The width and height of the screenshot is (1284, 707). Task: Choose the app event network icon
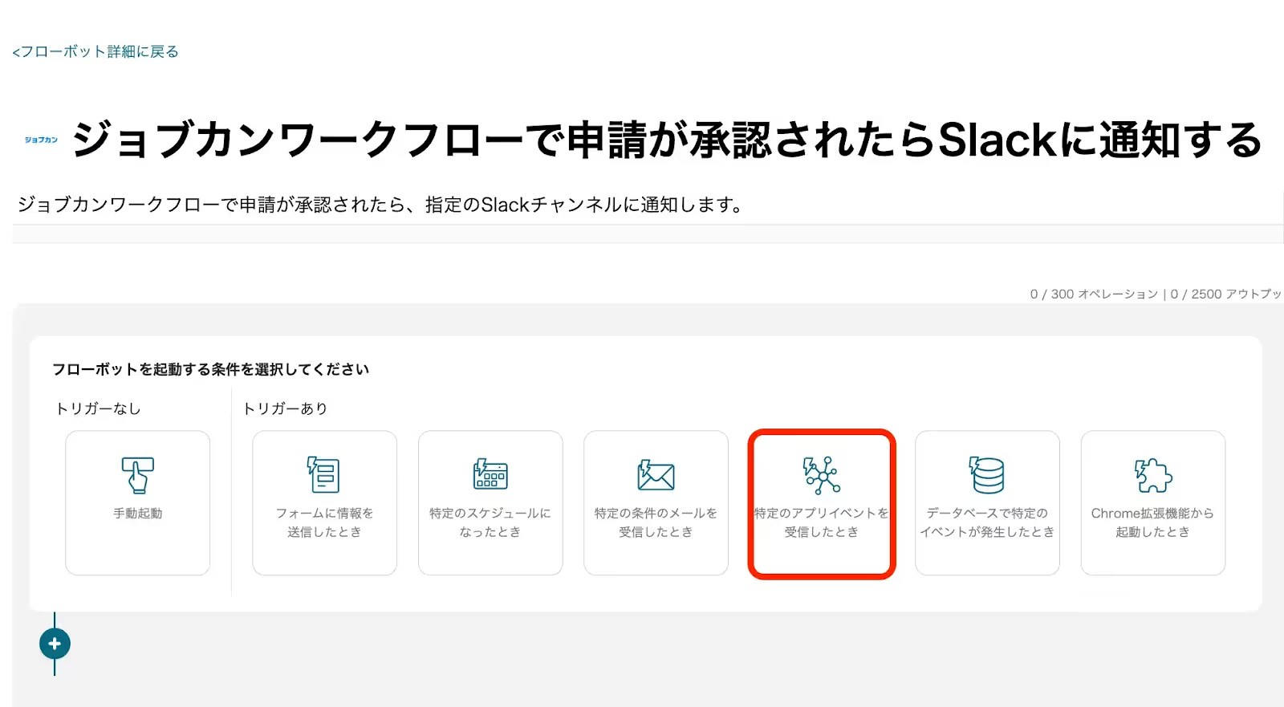pyautogui.click(x=822, y=474)
